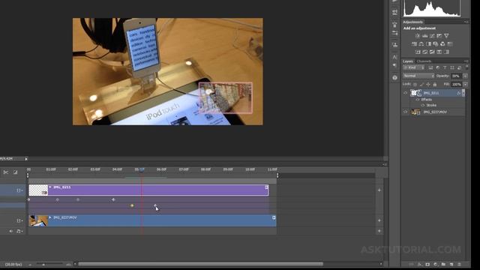Click Add layer mask icon at panel bottom

427,264
